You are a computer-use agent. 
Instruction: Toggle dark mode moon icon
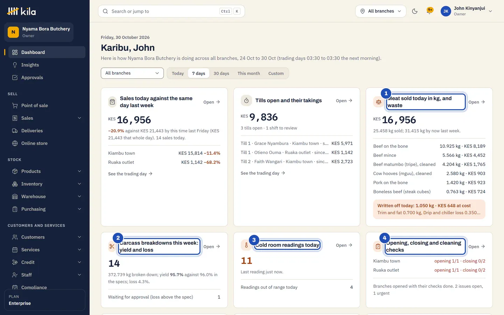[x=415, y=11]
